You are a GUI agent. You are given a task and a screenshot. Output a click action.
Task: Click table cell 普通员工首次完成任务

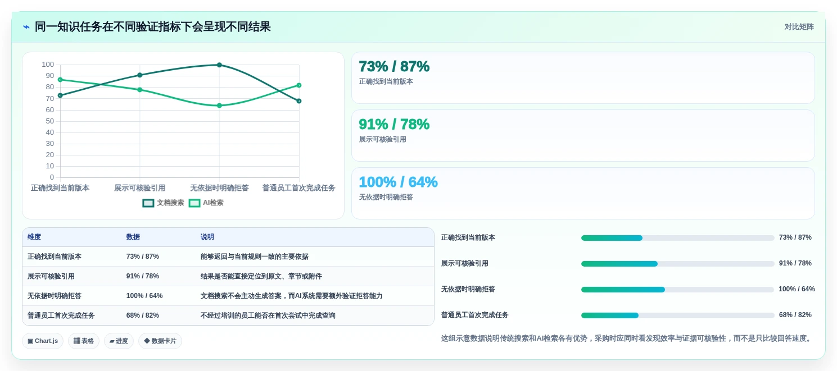tap(61, 315)
